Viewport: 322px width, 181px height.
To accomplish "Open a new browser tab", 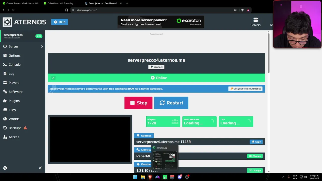I will click(x=127, y=3).
